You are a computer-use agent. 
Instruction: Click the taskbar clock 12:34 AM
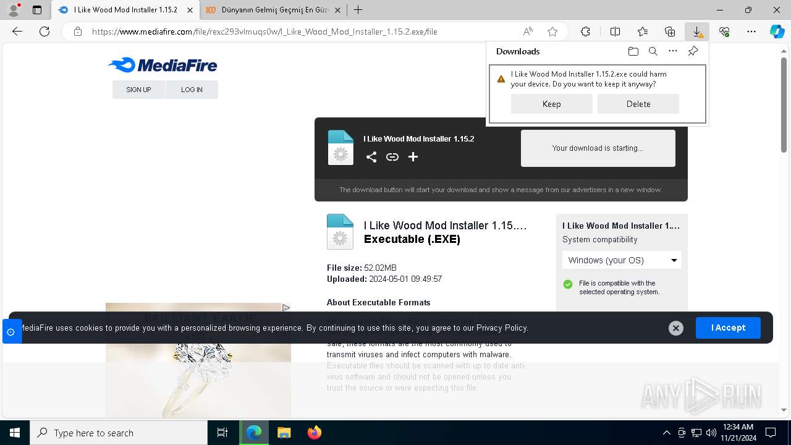(737, 426)
